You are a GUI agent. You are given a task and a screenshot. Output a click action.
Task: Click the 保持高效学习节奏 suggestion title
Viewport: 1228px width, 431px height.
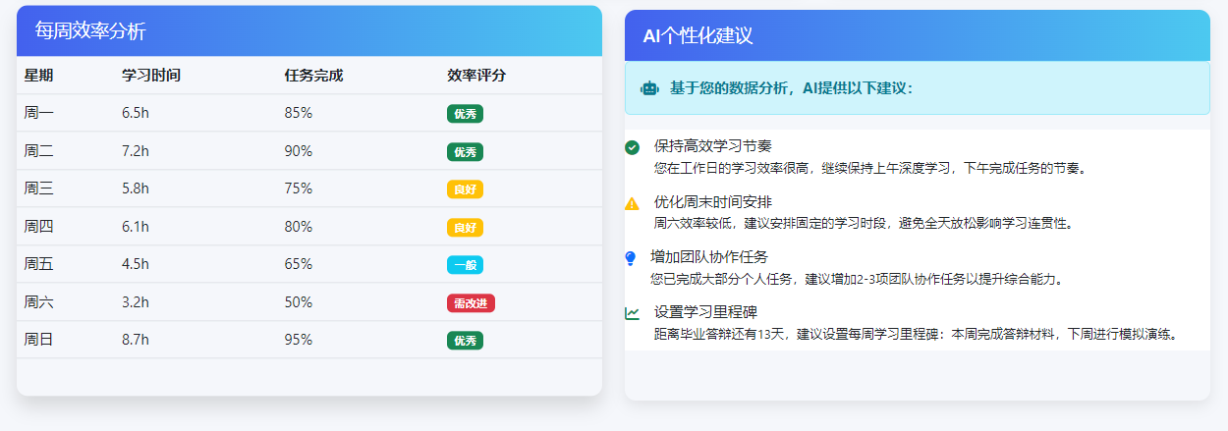pos(713,145)
